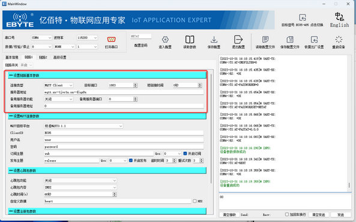This screenshot has height=222, width=356.
Task: Adjust the 心跳时间 spinner arrows
Action: (x=115, y=194)
